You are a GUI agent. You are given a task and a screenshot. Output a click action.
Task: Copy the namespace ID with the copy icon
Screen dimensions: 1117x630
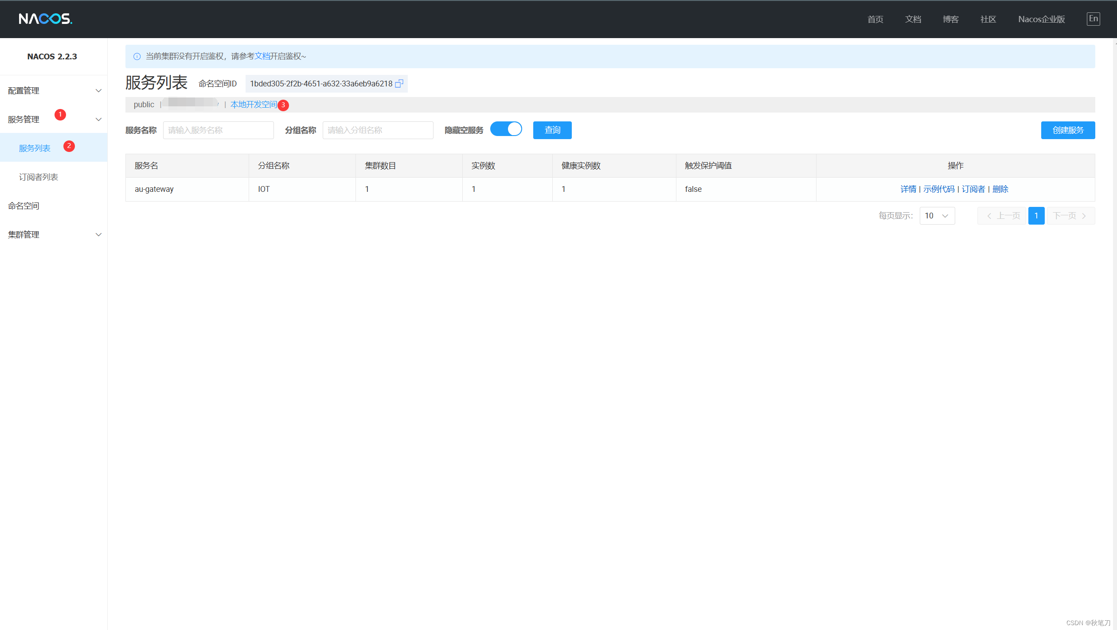[x=399, y=84]
